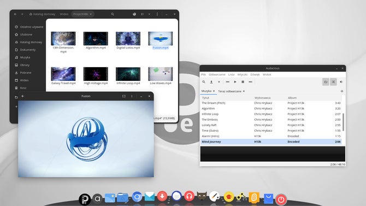This screenshot has height=206, width=366.
Task: Start playback in the Audacious toolbar
Action: coord(235,82)
